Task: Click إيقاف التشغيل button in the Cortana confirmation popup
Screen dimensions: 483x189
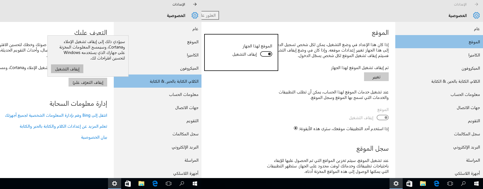Action: [x=67, y=69]
